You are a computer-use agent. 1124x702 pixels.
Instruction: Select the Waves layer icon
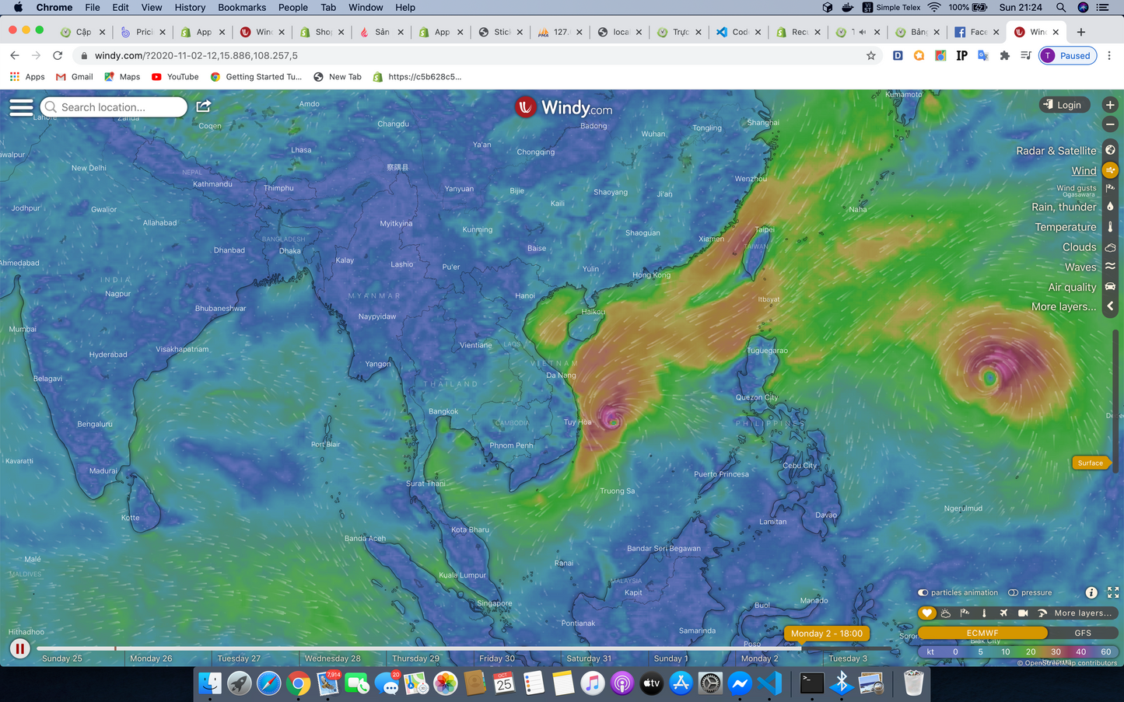(1110, 267)
